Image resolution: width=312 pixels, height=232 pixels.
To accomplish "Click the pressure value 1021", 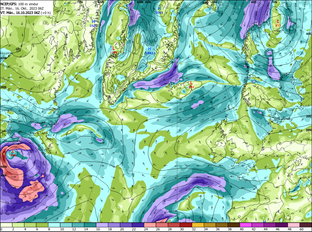I will [x=93, y=26].
